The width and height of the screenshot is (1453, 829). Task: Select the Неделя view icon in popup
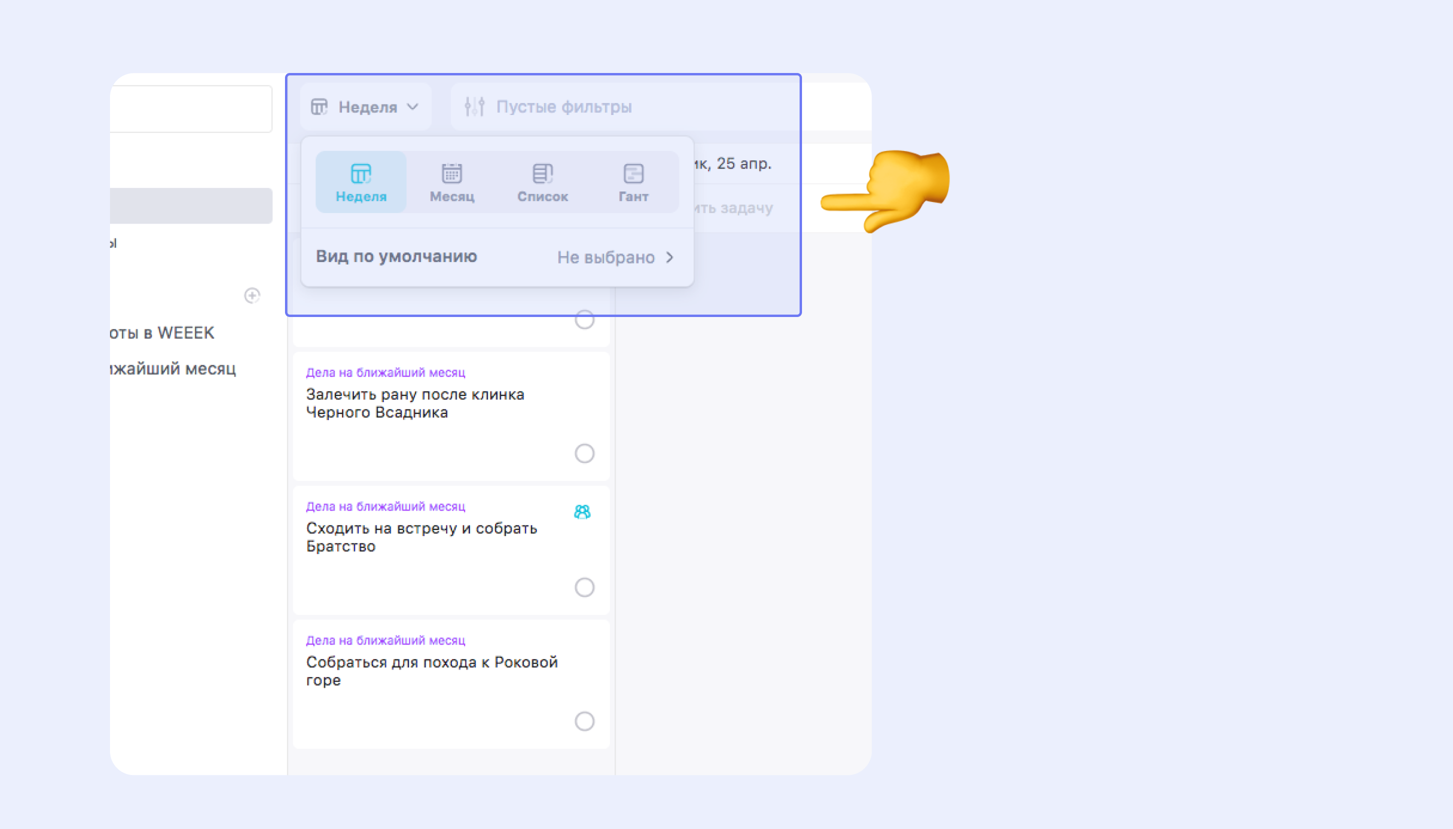[361, 173]
